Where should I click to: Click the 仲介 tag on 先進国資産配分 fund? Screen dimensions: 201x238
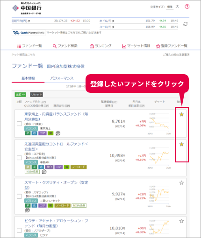(x=49, y=167)
